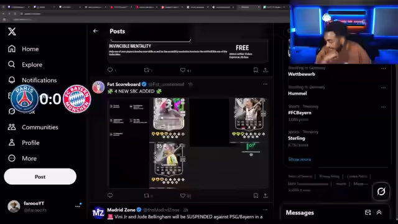The height and width of the screenshot is (224, 398).
Task: Bookmark the Invincible Mentality post
Action: 256,70
